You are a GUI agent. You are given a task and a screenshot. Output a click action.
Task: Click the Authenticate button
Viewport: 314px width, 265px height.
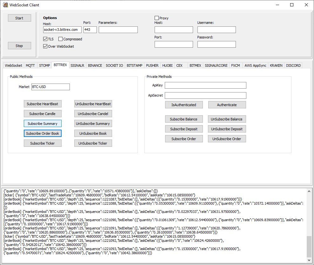coord(227,105)
